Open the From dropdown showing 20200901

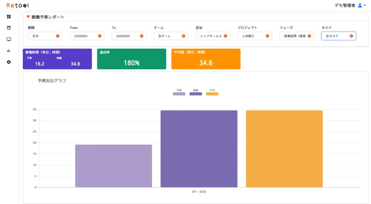tap(87, 36)
